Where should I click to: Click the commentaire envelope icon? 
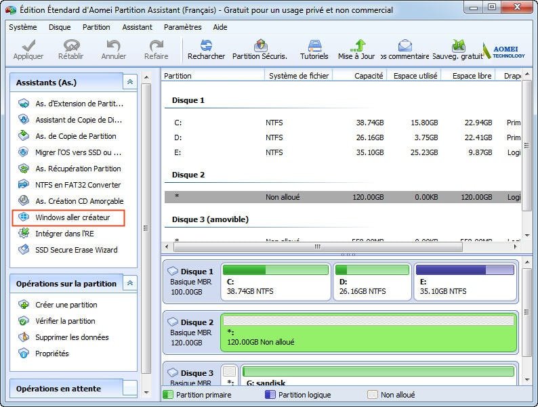tap(405, 45)
